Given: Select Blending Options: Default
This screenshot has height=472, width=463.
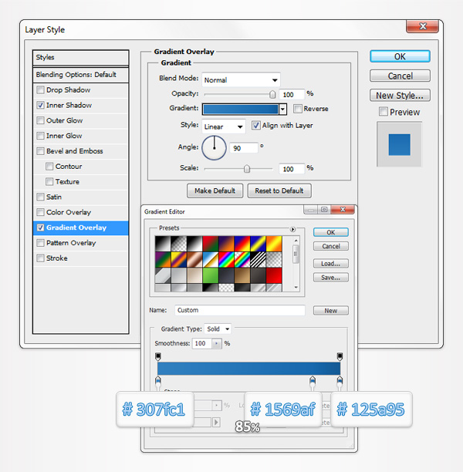Looking at the screenshot, I should [81, 75].
